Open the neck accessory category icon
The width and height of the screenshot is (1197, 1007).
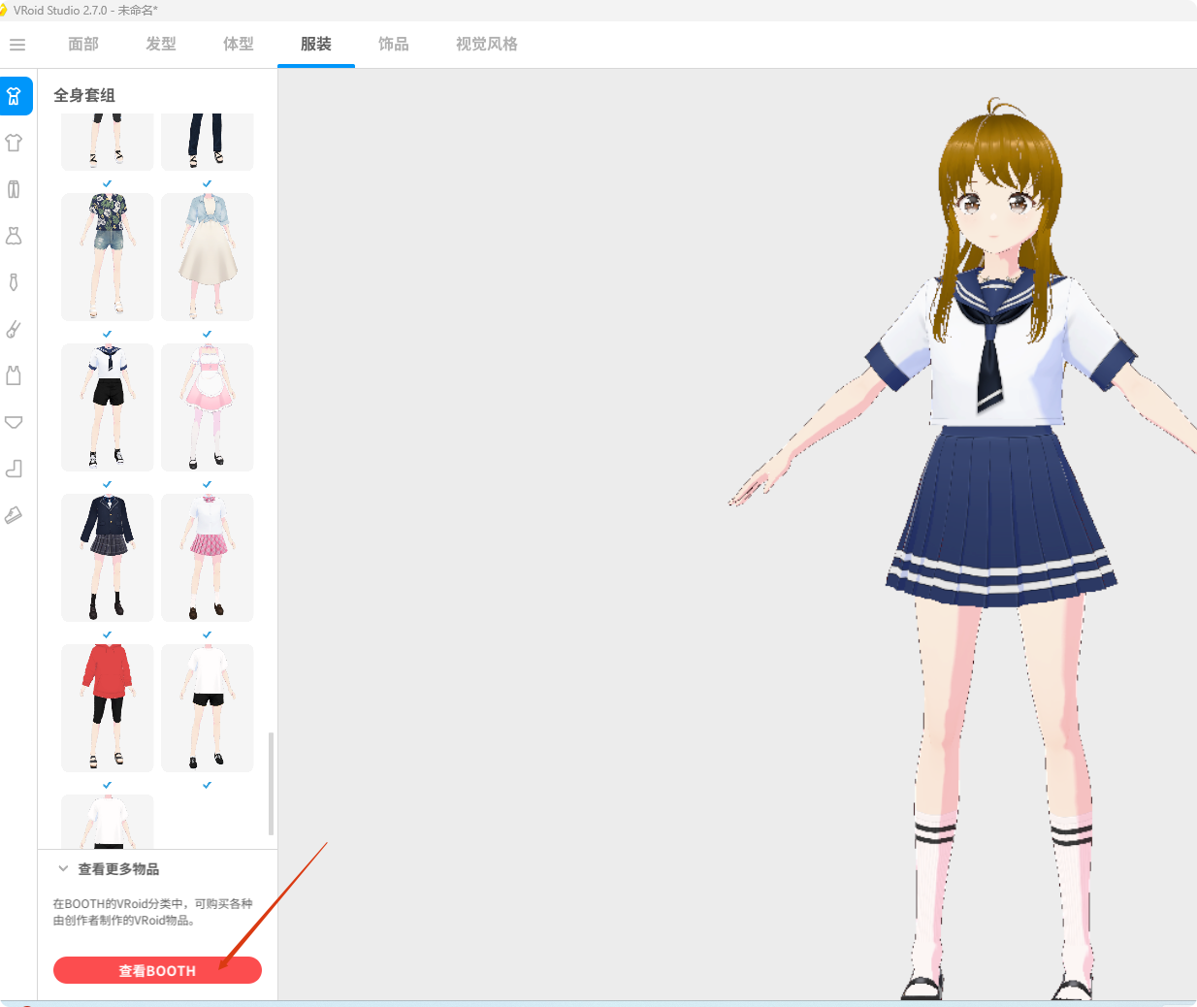pos(14,329)
